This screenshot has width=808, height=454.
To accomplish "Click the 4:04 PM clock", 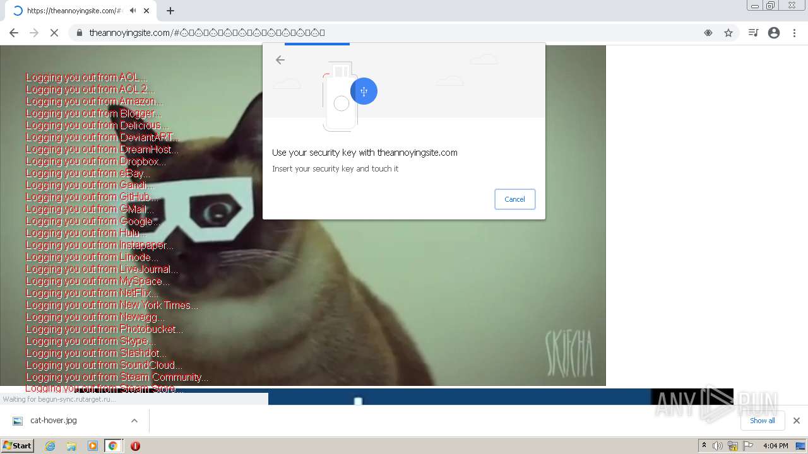I will [775, 446].
